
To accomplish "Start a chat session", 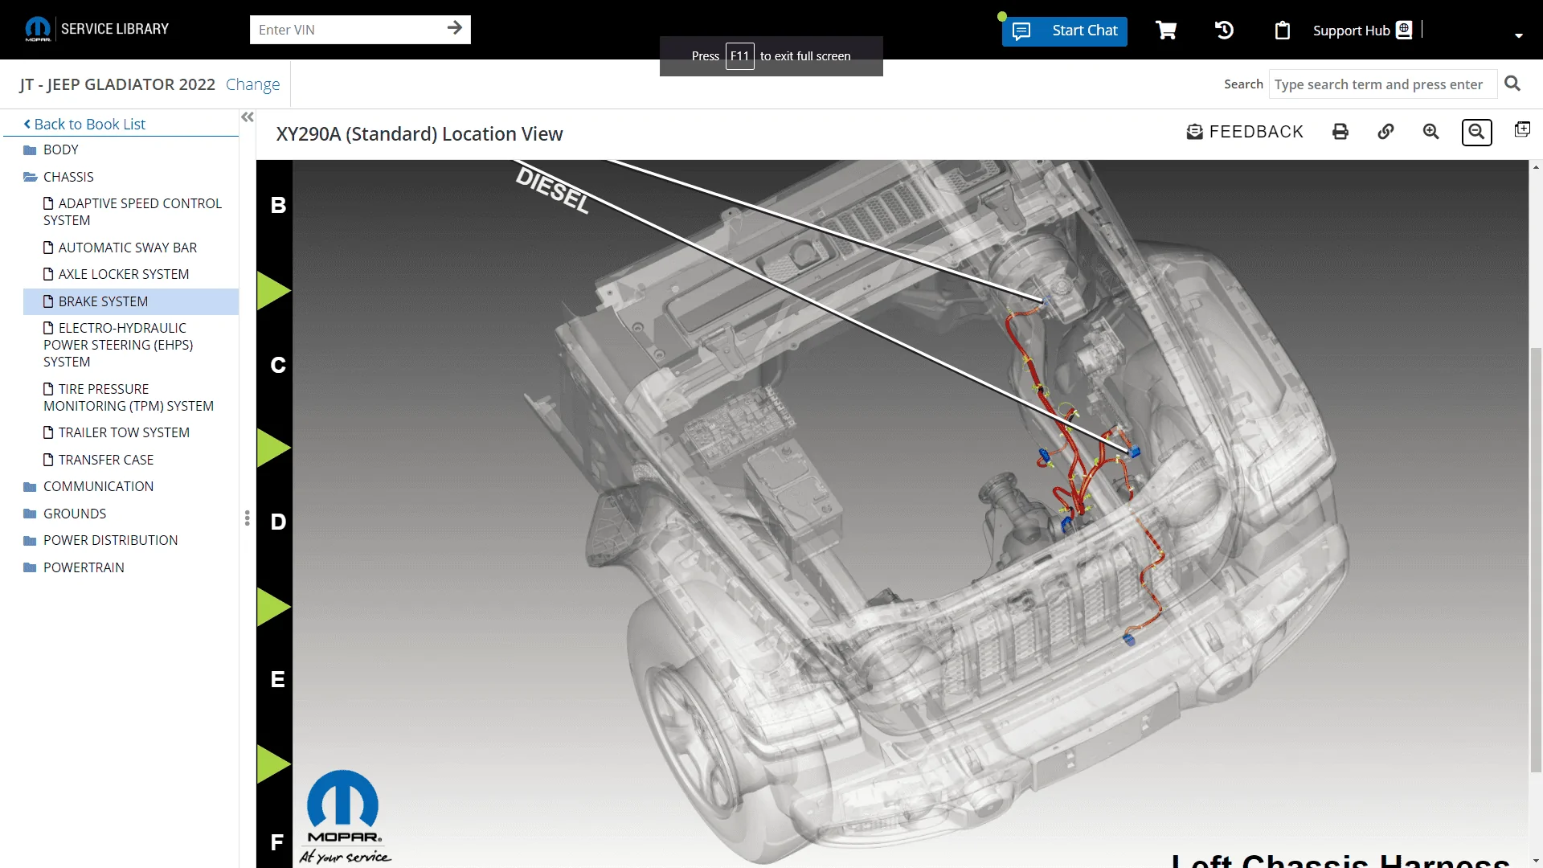I will pos(1064,31).
